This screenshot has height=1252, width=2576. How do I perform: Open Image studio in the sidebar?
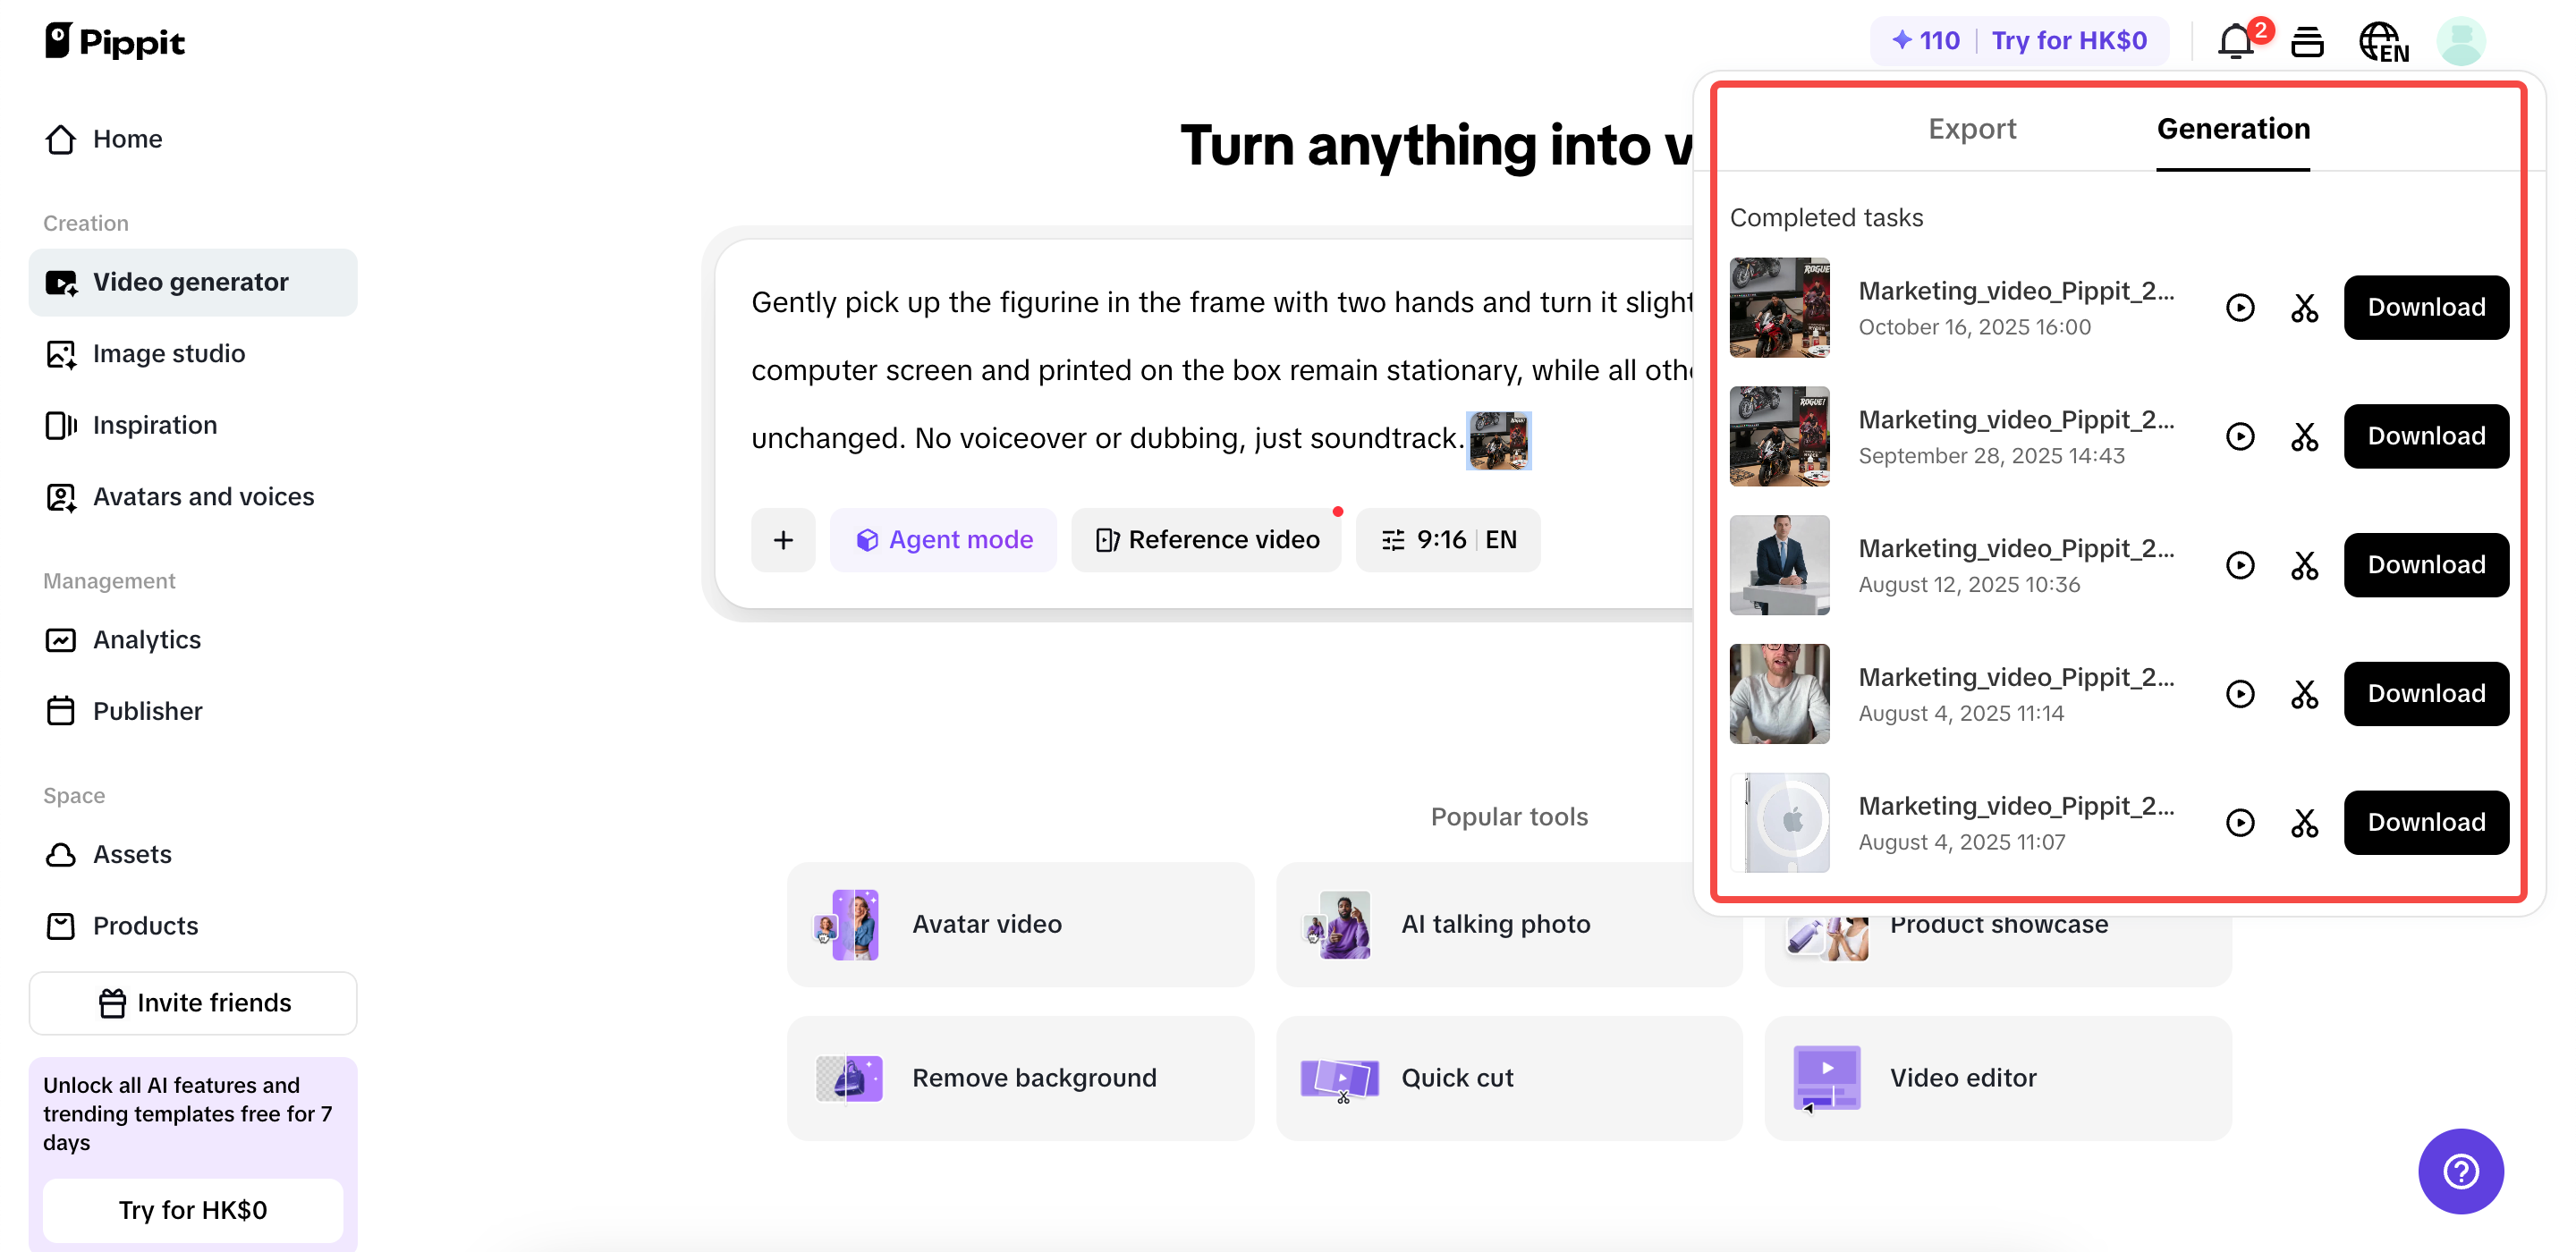point(168,354)
